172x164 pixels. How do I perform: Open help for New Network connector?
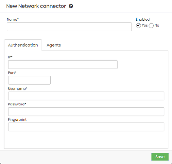(x=71, y=6)
